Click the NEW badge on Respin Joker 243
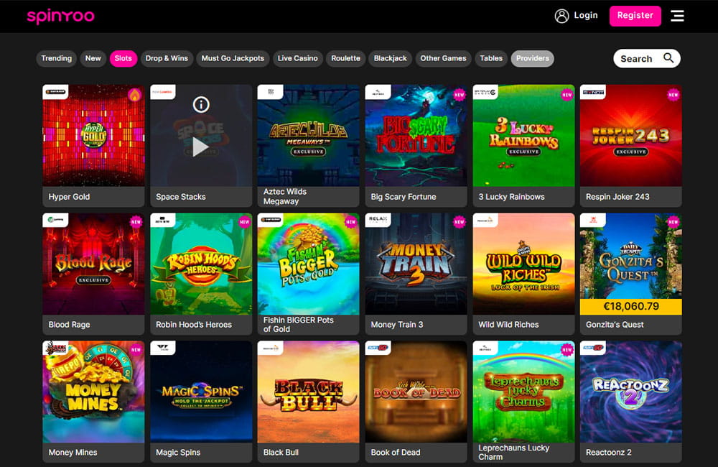This screenshot has width=718, height=467. click(x=673, y=95)
